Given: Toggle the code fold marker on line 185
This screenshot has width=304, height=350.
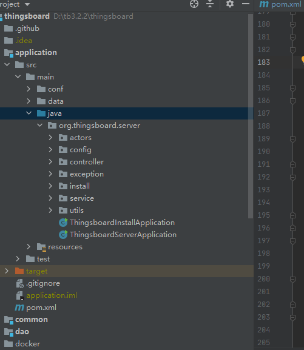Looking at the screenshot, I should pos(292,88).
